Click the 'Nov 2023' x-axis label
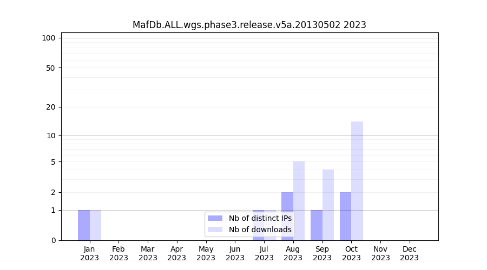The height and width of the screenshot is (270, 487). (380, 253)
